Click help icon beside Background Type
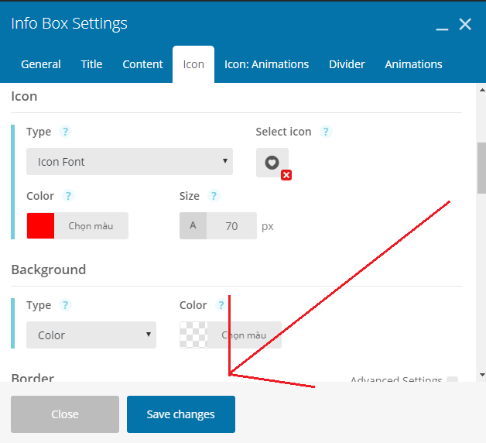The width and height of the screenshot is (486, 443). point(66,305)
